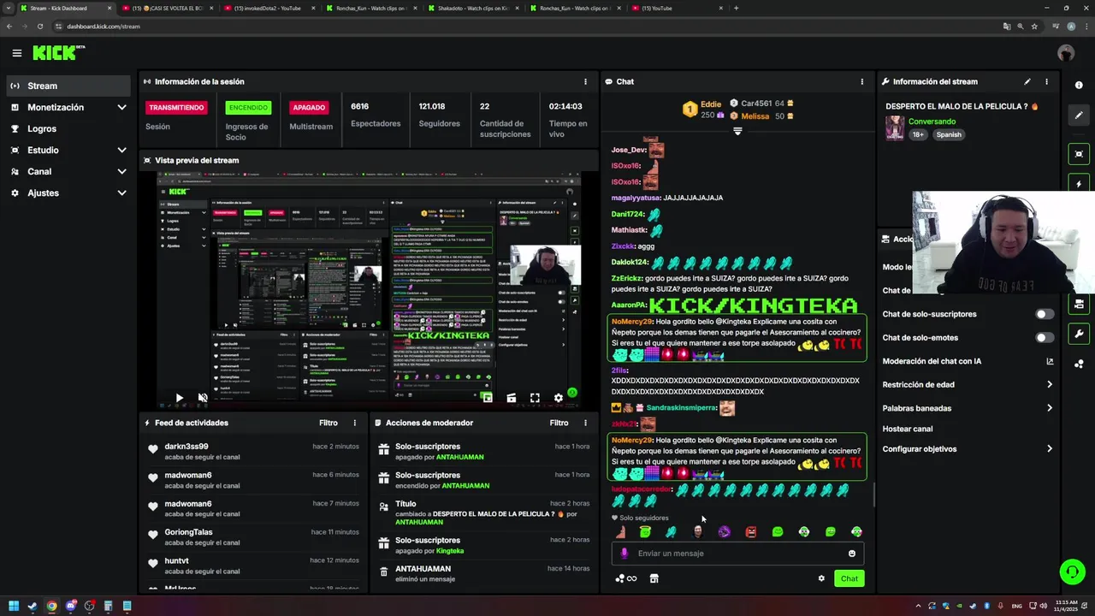The width and height of the screenshot is (1095, 616).
Task: Open emoji picker in message box
Action: pos(851,554)
